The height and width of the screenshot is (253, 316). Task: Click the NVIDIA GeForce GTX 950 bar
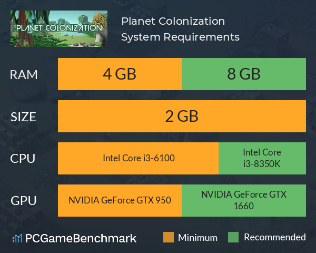[120, 200]
